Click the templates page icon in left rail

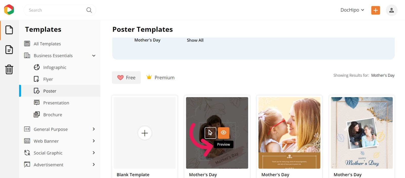point(9,30)
